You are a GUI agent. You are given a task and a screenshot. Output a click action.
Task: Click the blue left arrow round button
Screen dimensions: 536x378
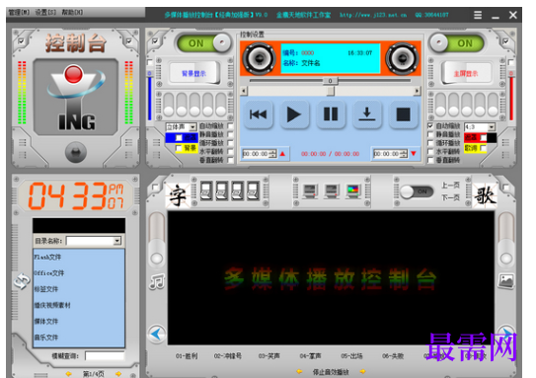[157, 334]
